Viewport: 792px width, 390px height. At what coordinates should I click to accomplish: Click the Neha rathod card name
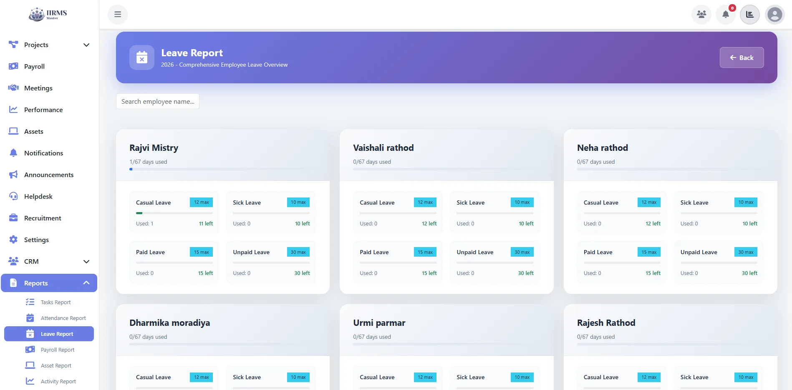pyautogui.click(x=602, y=148)
